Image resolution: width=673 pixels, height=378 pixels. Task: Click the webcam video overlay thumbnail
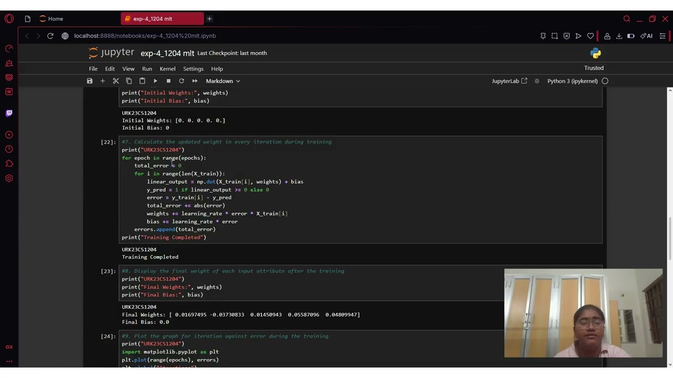pos(583,313)
